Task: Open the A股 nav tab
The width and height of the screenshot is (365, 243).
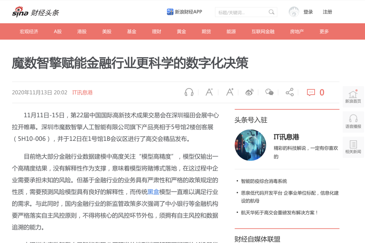Action: (58, 31)
